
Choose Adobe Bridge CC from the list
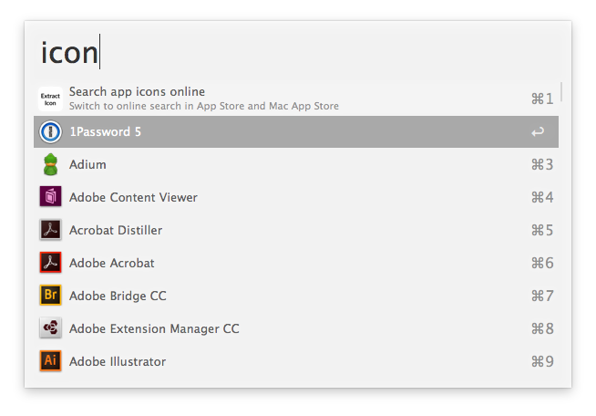[x=118, y=296]
